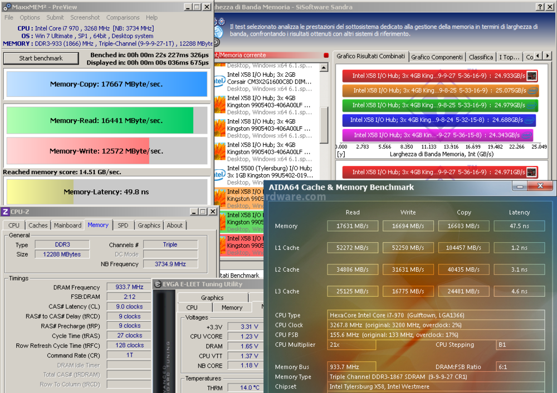
Task: Click the Intel logo on the 24.979GB/s bar
Action: pos(532,105)
